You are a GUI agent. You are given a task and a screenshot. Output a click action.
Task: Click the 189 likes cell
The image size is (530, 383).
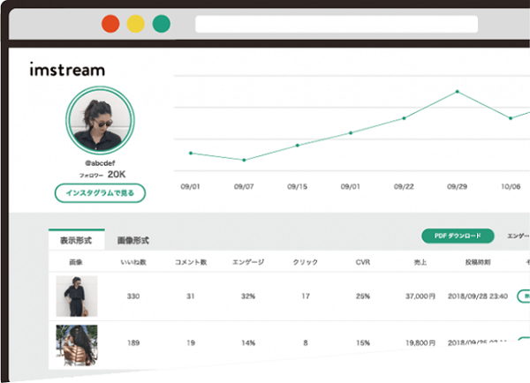133,342
